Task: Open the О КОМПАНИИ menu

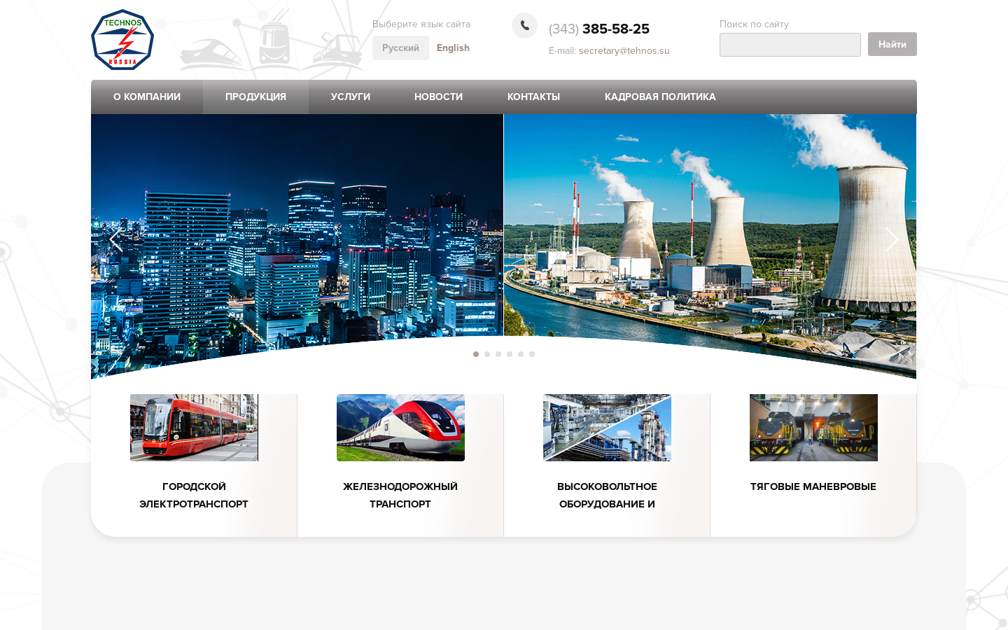Action: pos(147,97)
